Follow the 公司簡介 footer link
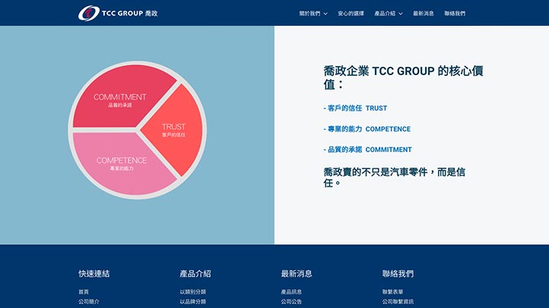The image size is (549, 308). pos(89,301)
